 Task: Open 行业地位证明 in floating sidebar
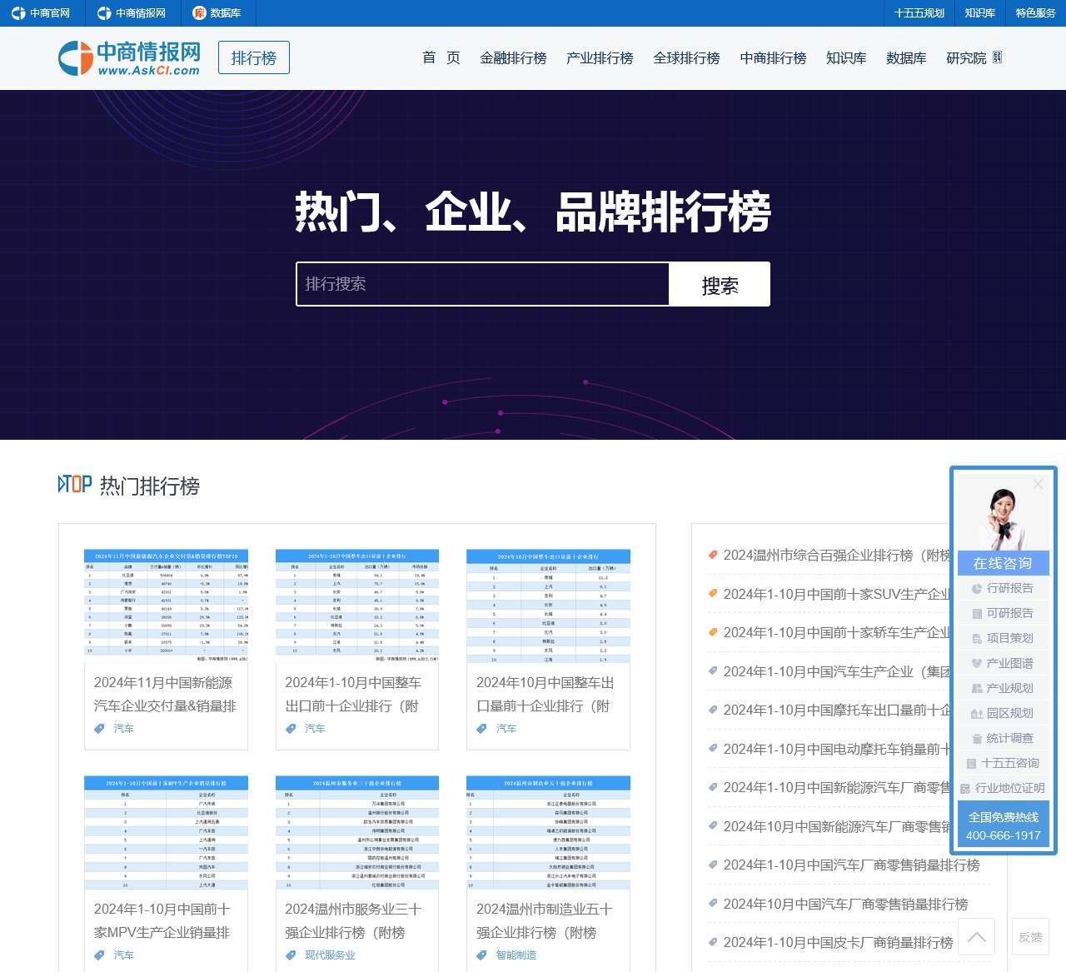[1003, 788]
